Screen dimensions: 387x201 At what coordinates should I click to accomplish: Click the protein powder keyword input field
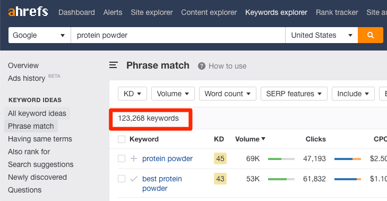(178, 35)
